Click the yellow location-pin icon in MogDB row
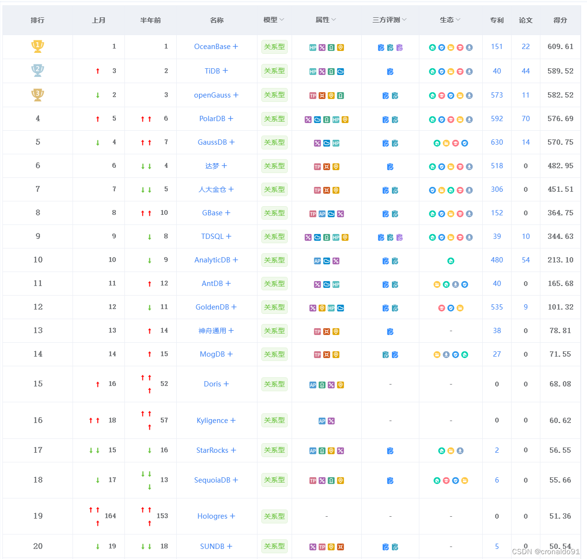587x559 pixels. click(336, 355)
